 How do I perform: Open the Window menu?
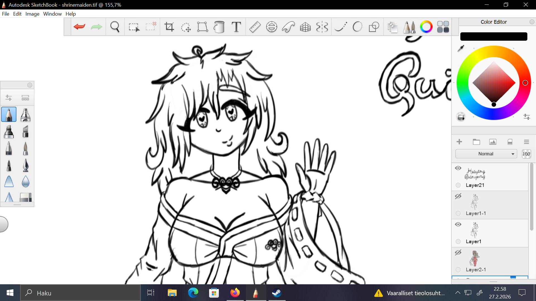click(52, 14)
